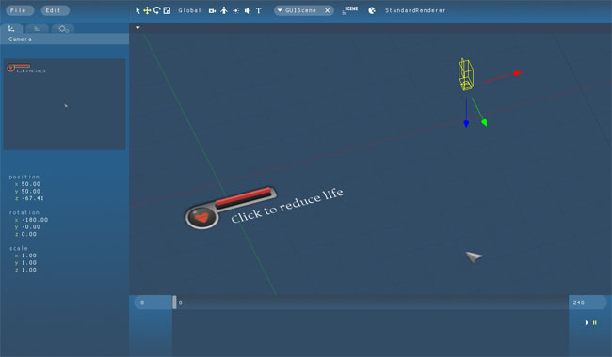Image resolution: width=612 pixels, height=357 pixels.
Task: Insert text object with T icon
Action: coord(258,10)
